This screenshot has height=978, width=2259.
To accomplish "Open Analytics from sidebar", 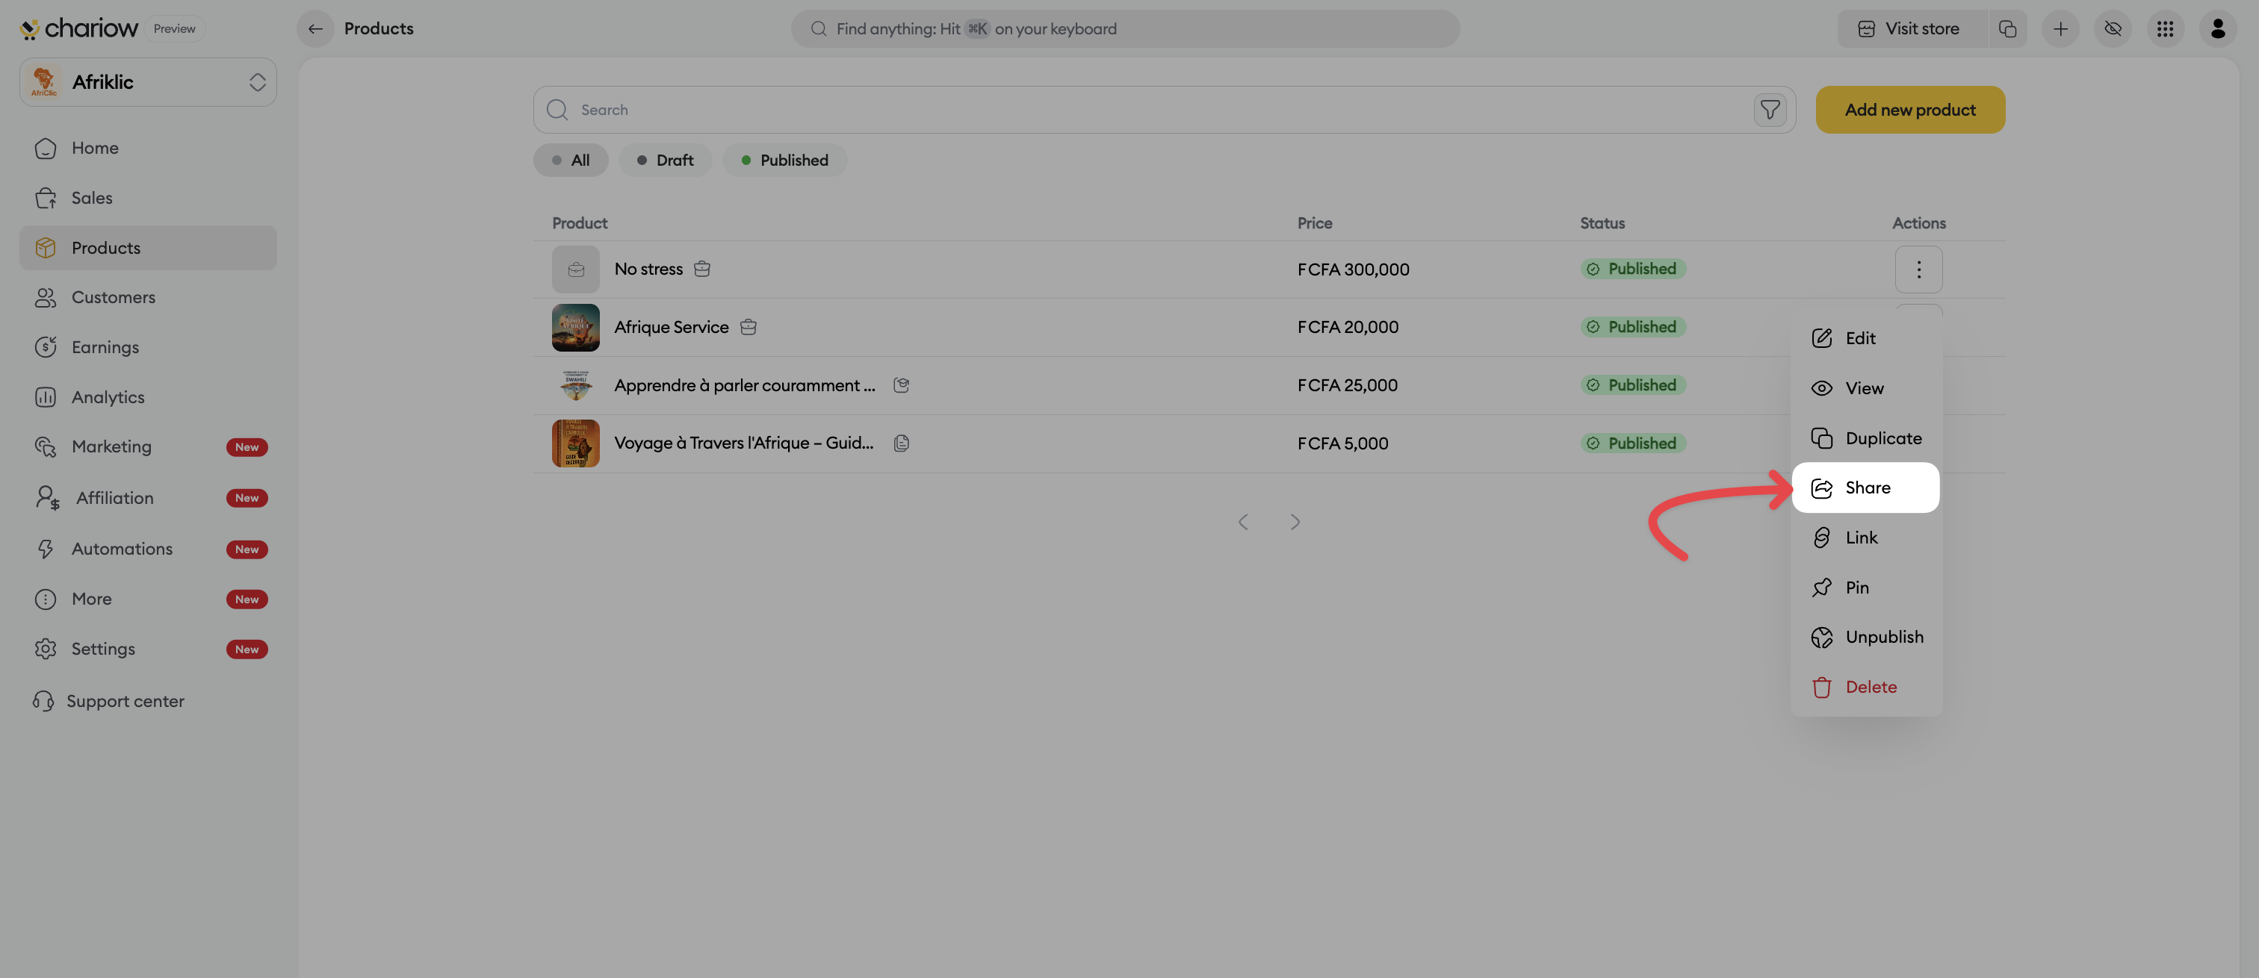I will 108,397.
